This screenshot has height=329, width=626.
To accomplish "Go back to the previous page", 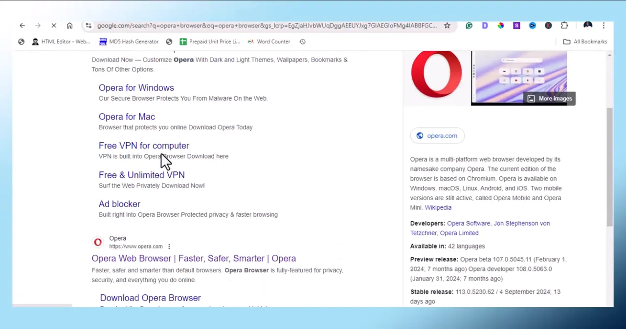I will 22,25.
